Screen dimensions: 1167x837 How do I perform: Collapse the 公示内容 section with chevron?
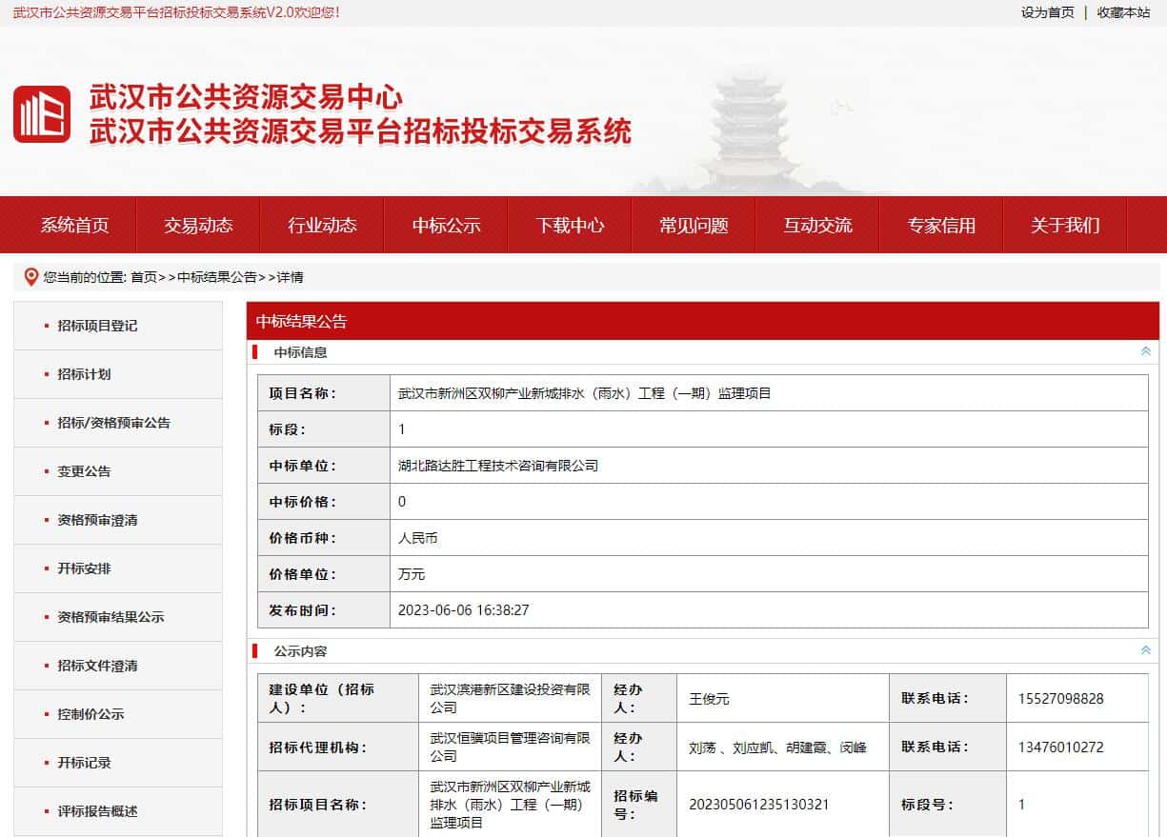pos(1145,650)
